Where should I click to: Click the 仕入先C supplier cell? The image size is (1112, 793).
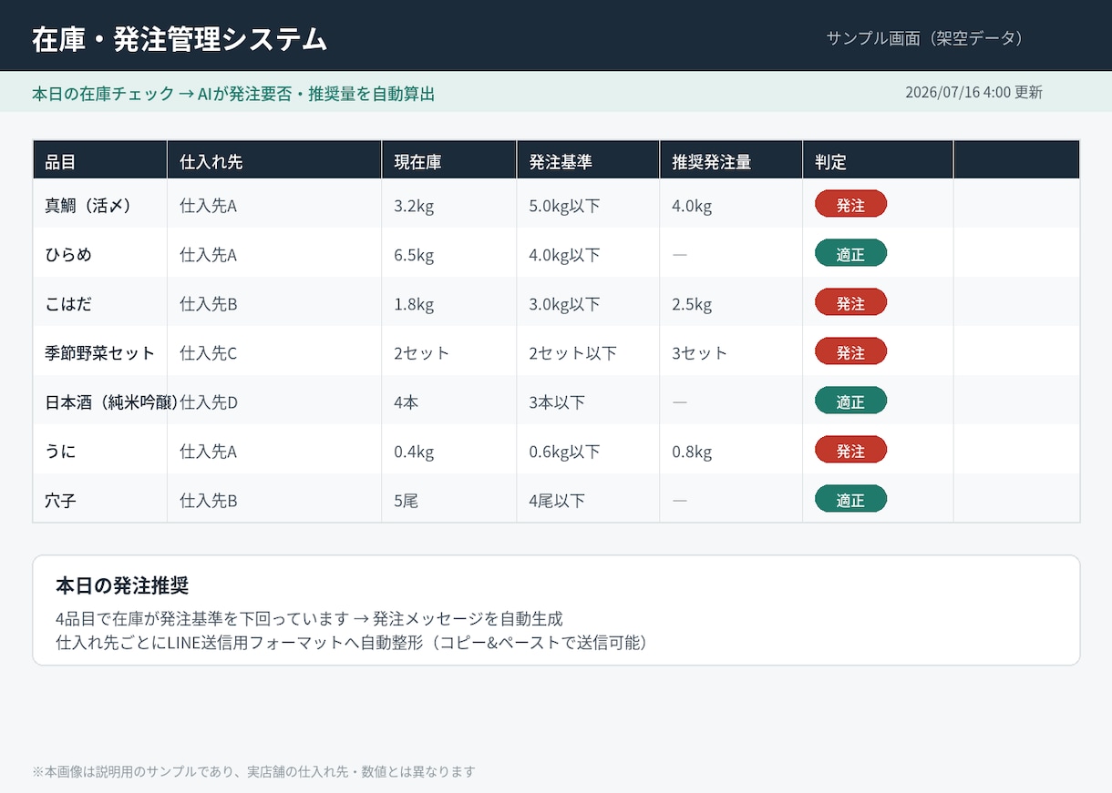pos(209,353)
